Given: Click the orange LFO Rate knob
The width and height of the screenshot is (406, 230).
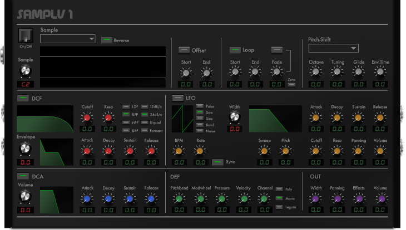Looking at the screenshot, I should (200, 151).
